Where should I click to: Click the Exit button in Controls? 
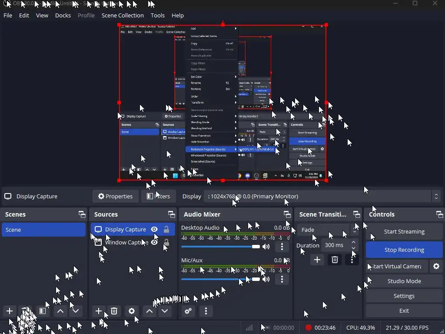404,311
